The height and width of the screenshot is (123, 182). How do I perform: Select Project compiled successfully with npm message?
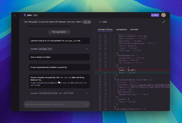click(59, 81)
